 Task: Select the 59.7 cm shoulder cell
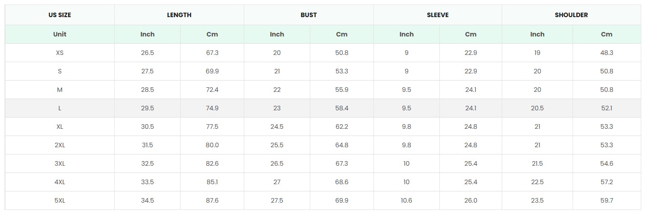coord(606,200)
